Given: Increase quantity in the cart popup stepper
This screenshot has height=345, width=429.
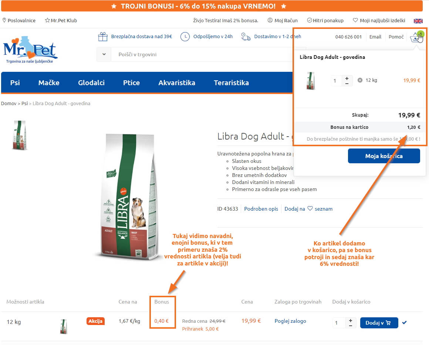Looking at the screenshot, I should pyautogui.click(x=347, y=78).
